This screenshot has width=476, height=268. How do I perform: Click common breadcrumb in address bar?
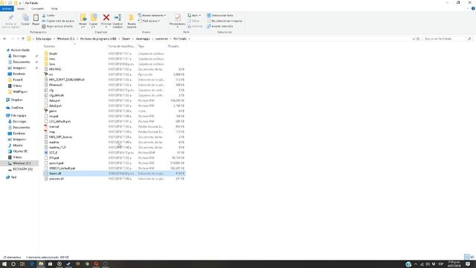(x=161, y=39)
